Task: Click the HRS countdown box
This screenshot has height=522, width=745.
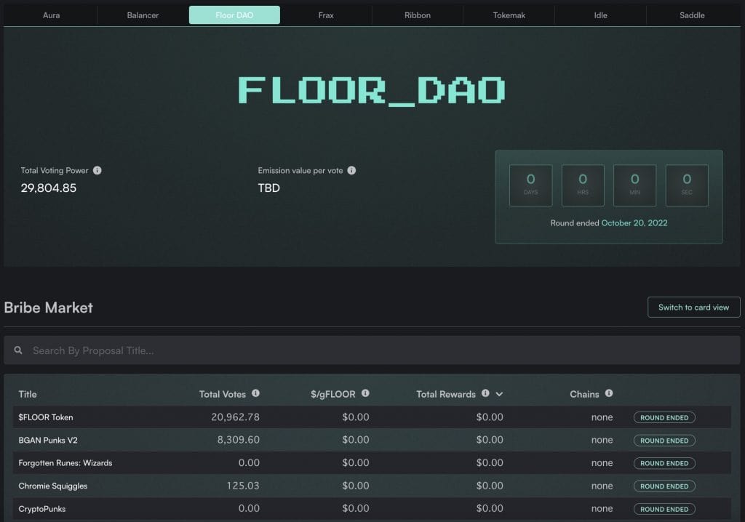Action: coord(583,185)
